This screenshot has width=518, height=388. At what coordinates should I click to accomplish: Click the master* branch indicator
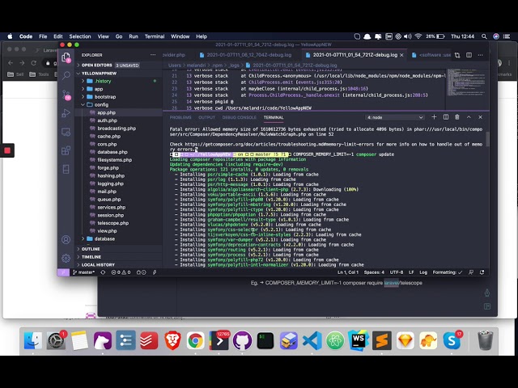(x=84, y=272)
